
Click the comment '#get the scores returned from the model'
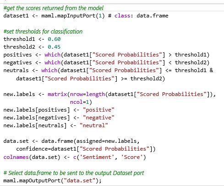coord(54,8)
